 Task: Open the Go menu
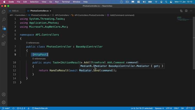(x=51, y=2)
